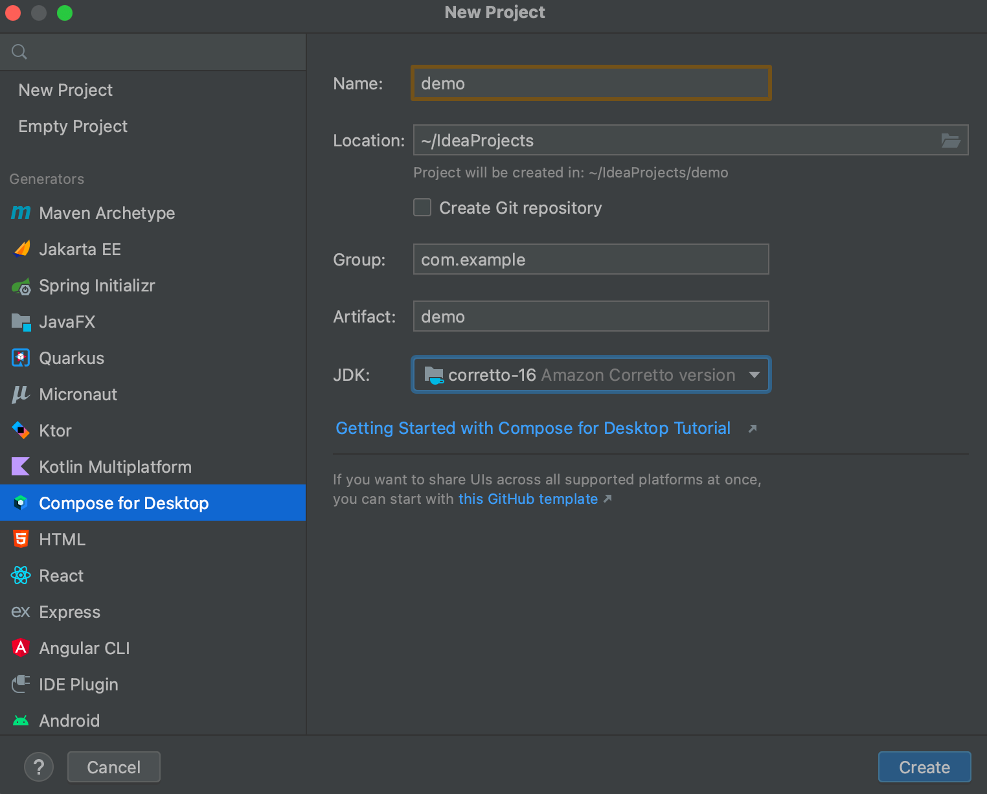The image size is (987, 794).
Task: Click the search magnifier icon
Action: 19,52
